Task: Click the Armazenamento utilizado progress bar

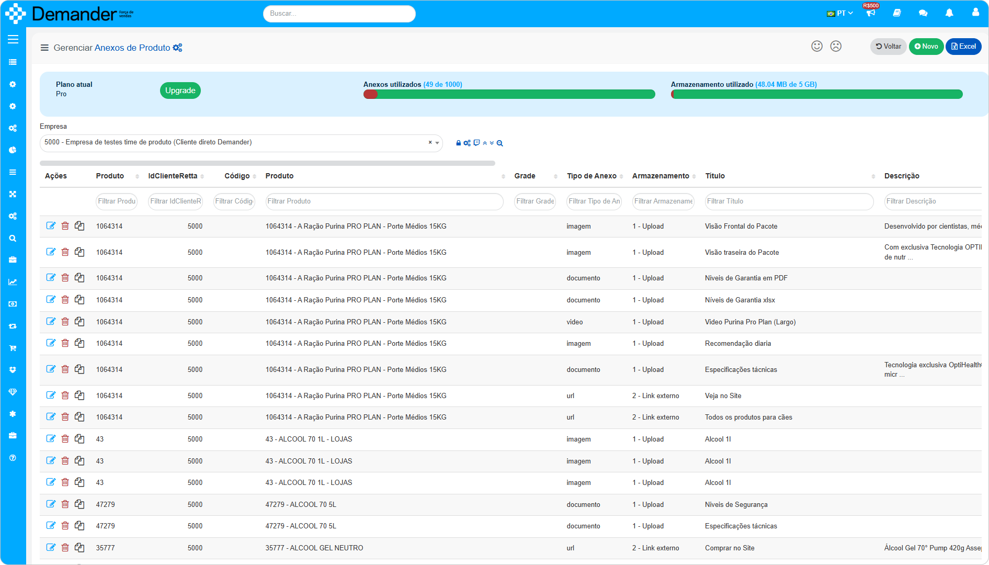Action: 817,94
